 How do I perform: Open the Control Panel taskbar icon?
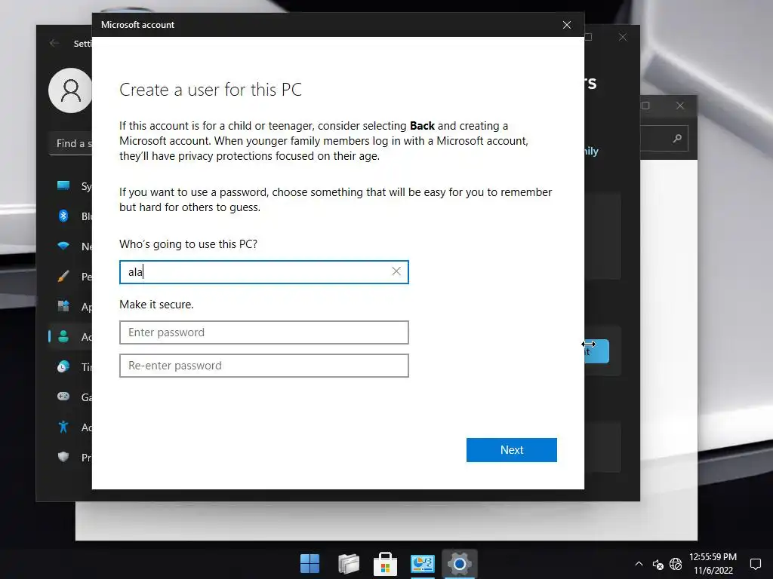[423, 563]
